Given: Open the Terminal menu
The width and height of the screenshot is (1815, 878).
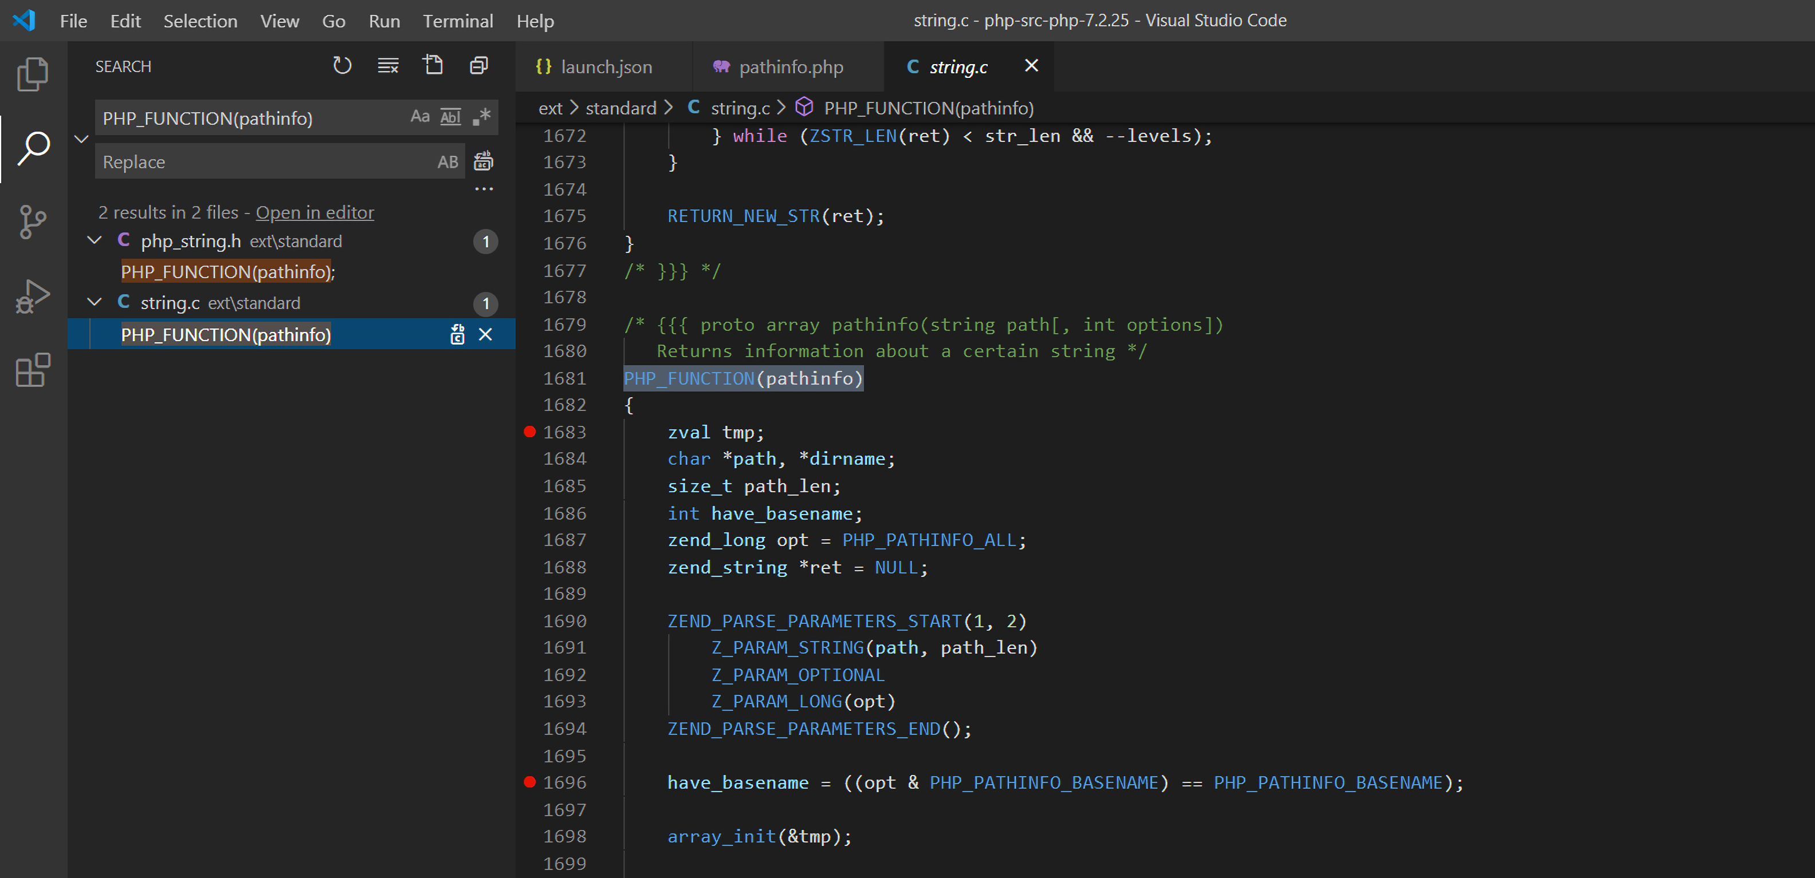Looking at the screenshot, I should [x=458, y=21].
